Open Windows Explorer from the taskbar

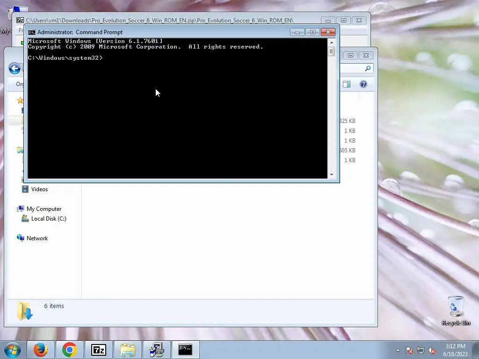(x=127, y=350)
